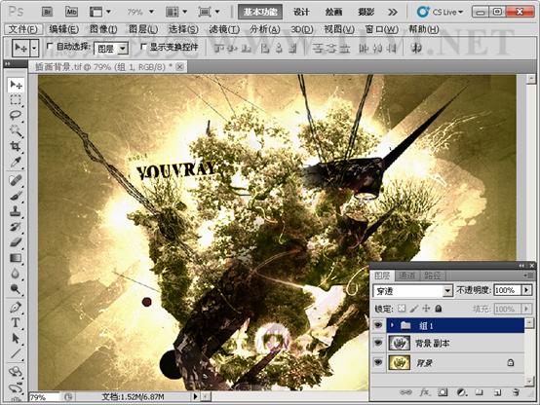Viewport: 540px width, 405px height.
Task: Hide the 组 1 group visibility
Action: [378, 325]
